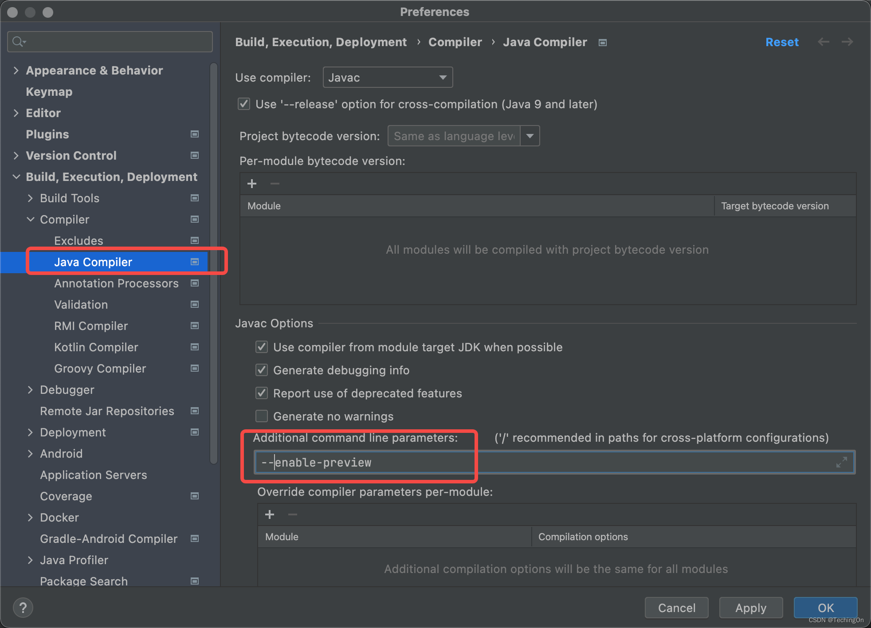Click the add module icon above the bytecode table
Viewport: 871px width, 628px height.
[x=251, y=183]
